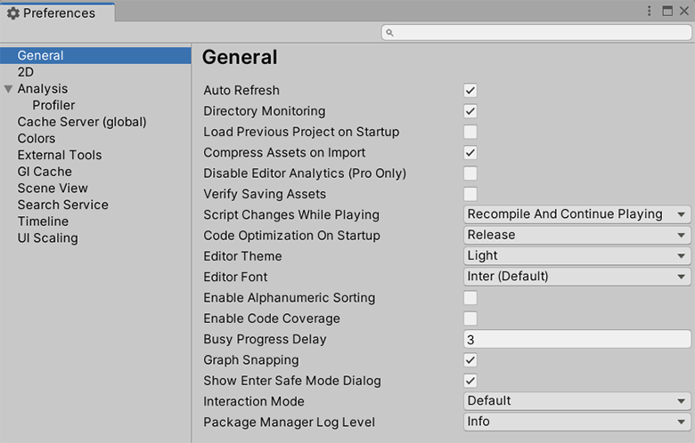695x443 pixels.
Task: Enable Load Previous Project on Startup
Action: click(470, 133)
